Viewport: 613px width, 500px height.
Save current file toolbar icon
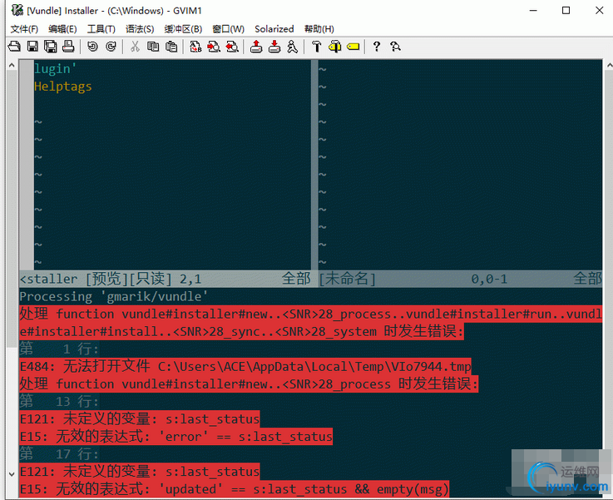(32, 47)
